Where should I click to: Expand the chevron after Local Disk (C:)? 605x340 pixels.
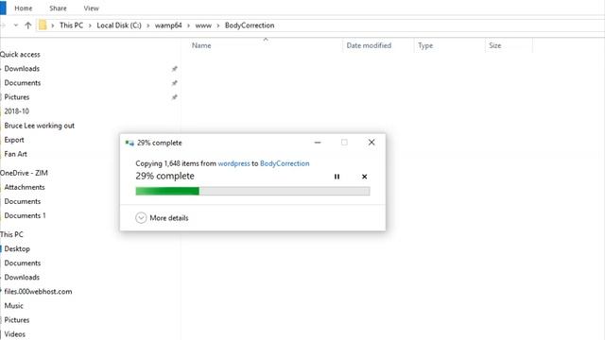pos(147,25)
